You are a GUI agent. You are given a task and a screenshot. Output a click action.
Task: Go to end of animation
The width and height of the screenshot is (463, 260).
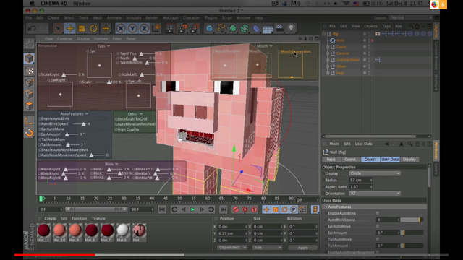pyautogui.click(x=224, y=209)
